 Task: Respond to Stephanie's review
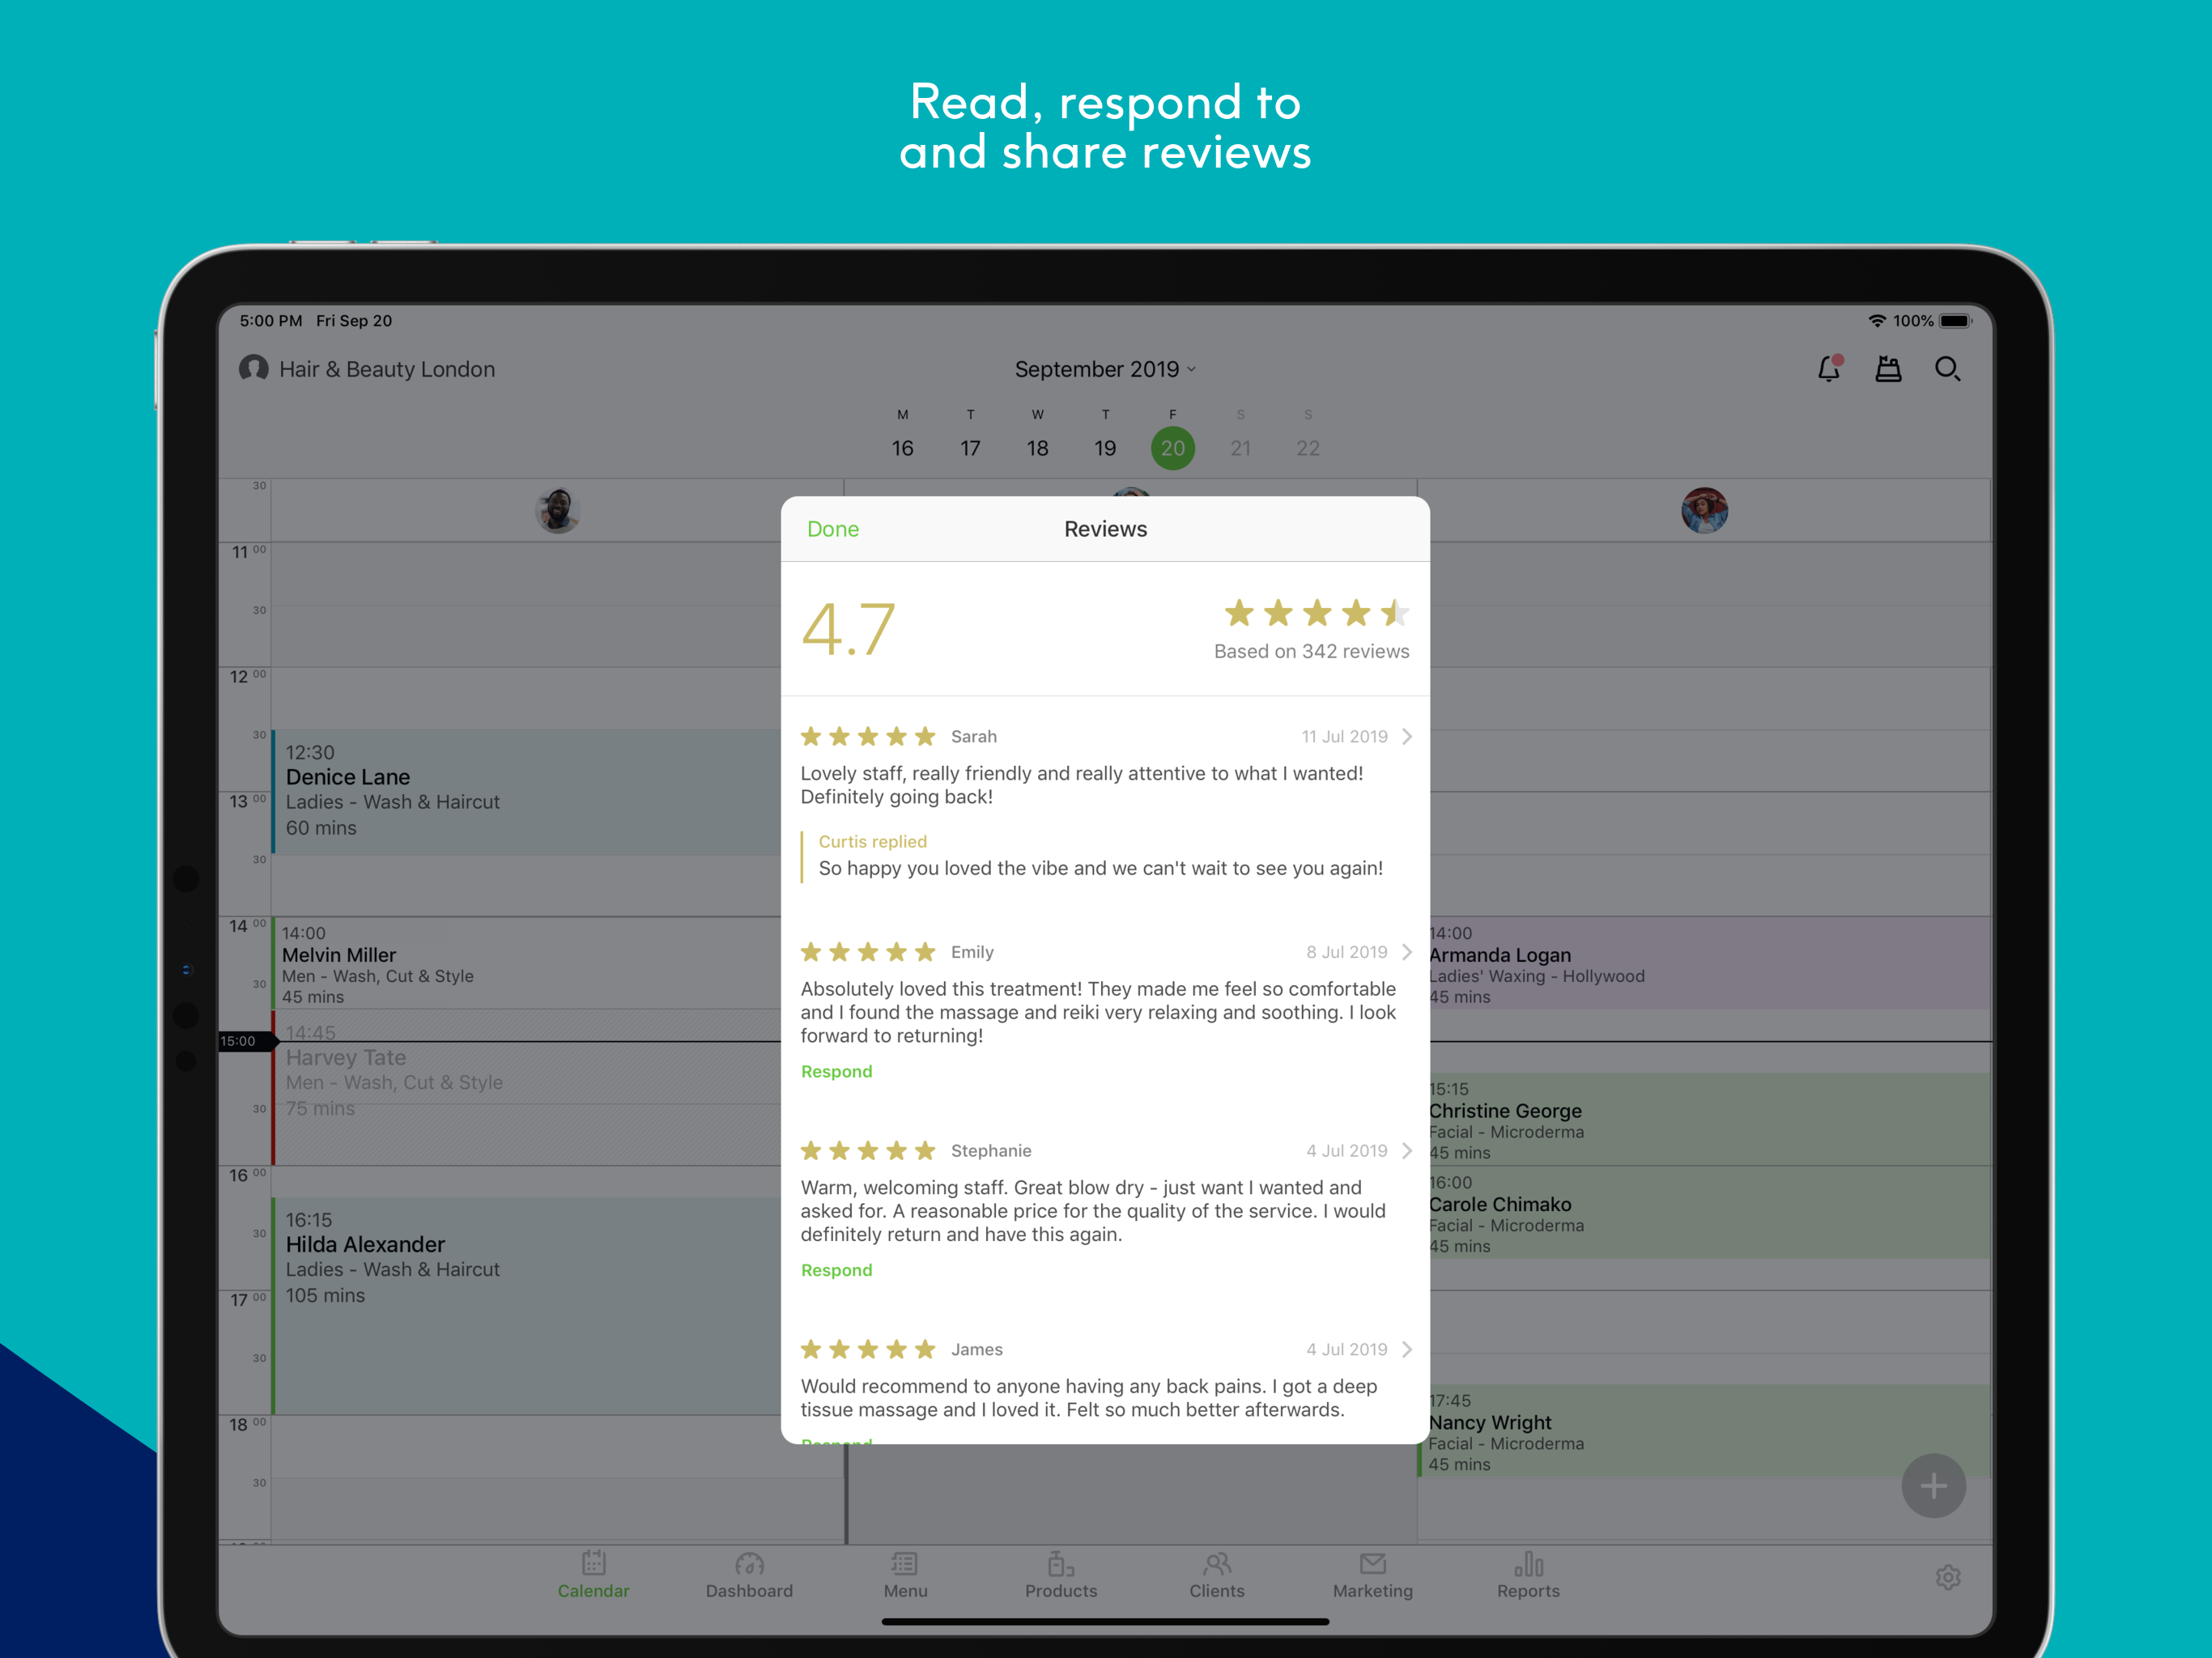coord(837,1270)
